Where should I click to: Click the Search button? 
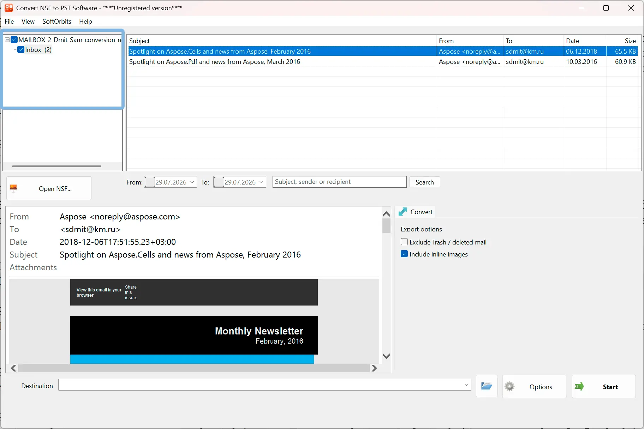coord(424,182)
